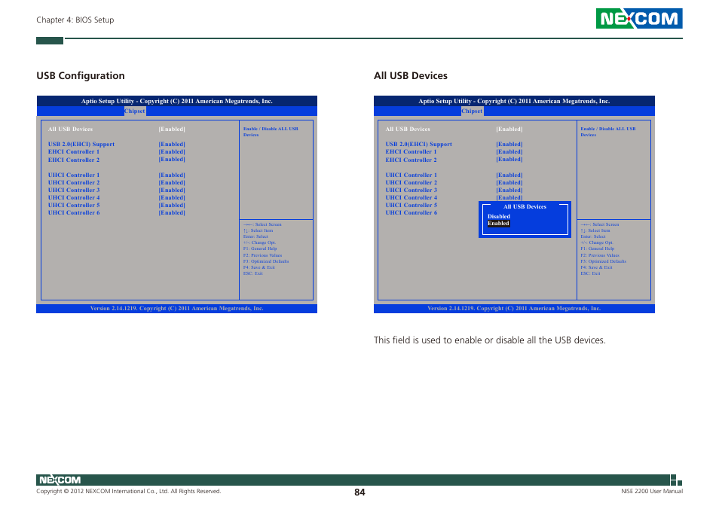Viewport: 719px width, 506px height.
Task: Click 'Chapter 4: BIOS Setup' header text
Action: 75,20
